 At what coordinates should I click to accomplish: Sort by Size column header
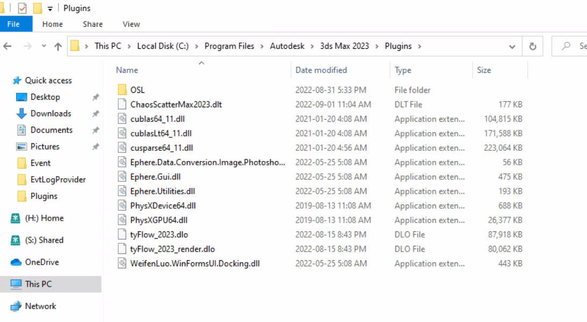point(484,70)
